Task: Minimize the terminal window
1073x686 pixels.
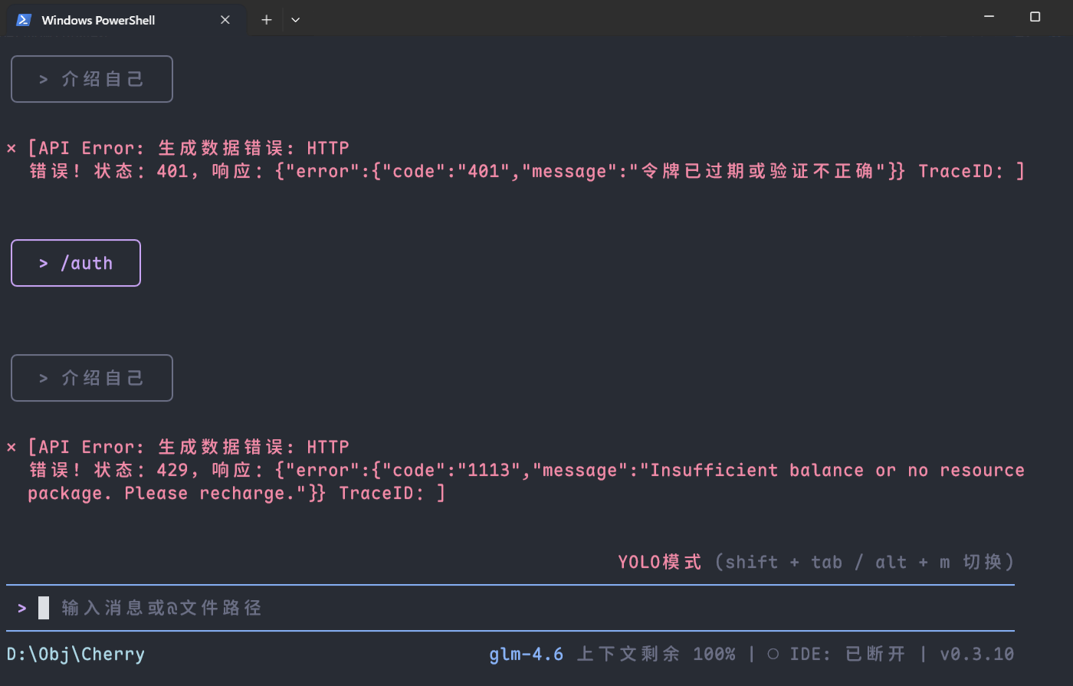Action: point(989,17)
